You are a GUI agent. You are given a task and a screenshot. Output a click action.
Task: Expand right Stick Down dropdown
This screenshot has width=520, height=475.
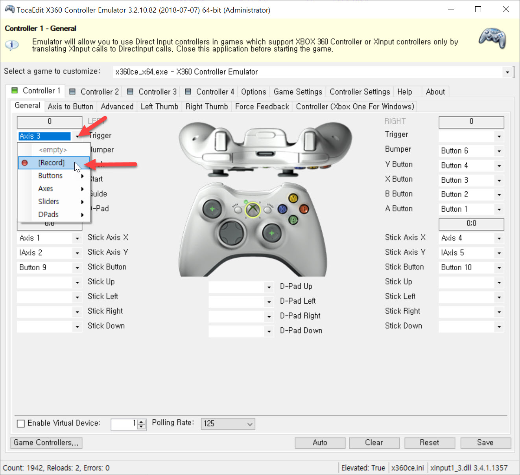tap(499, 326)
